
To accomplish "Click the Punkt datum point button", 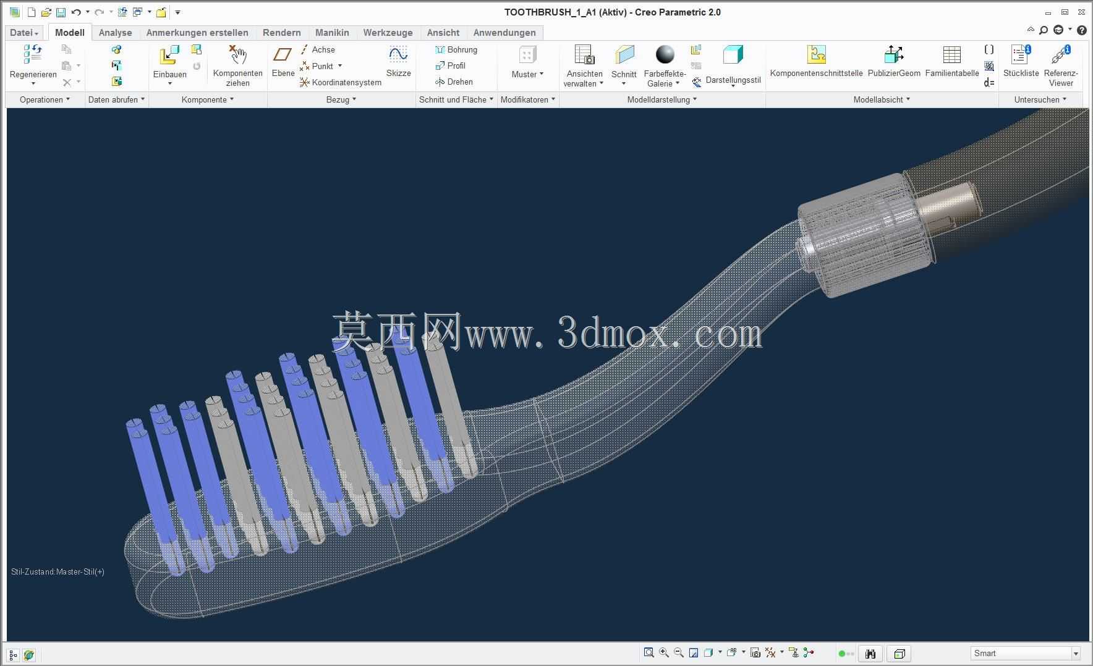I will 317,66.
